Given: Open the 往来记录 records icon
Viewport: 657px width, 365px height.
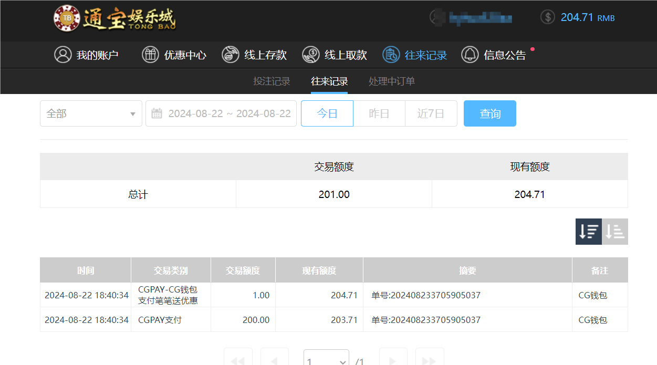Looking at the screenshot, I should pyautogui.click(x=390, y=55).
